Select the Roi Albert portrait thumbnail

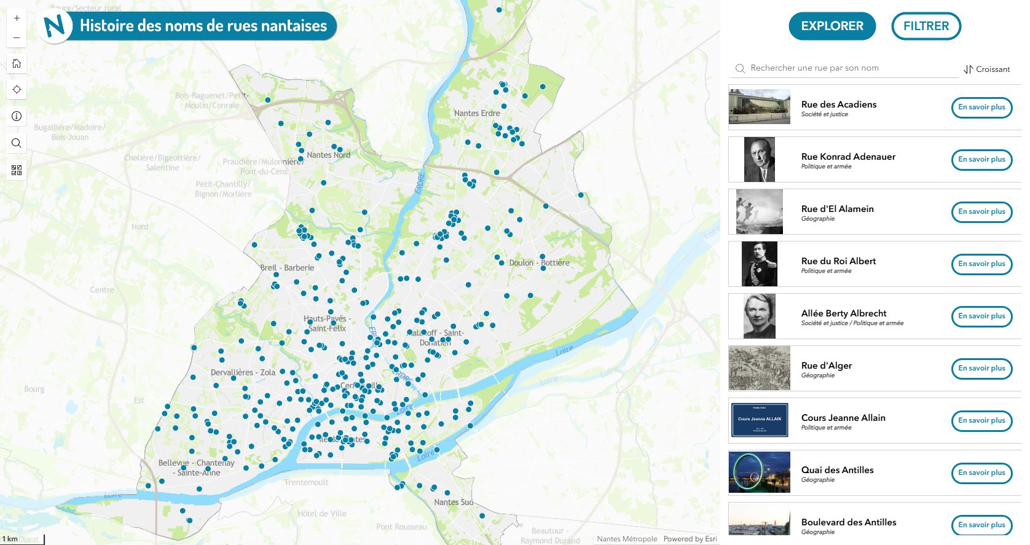click(760, 264)
